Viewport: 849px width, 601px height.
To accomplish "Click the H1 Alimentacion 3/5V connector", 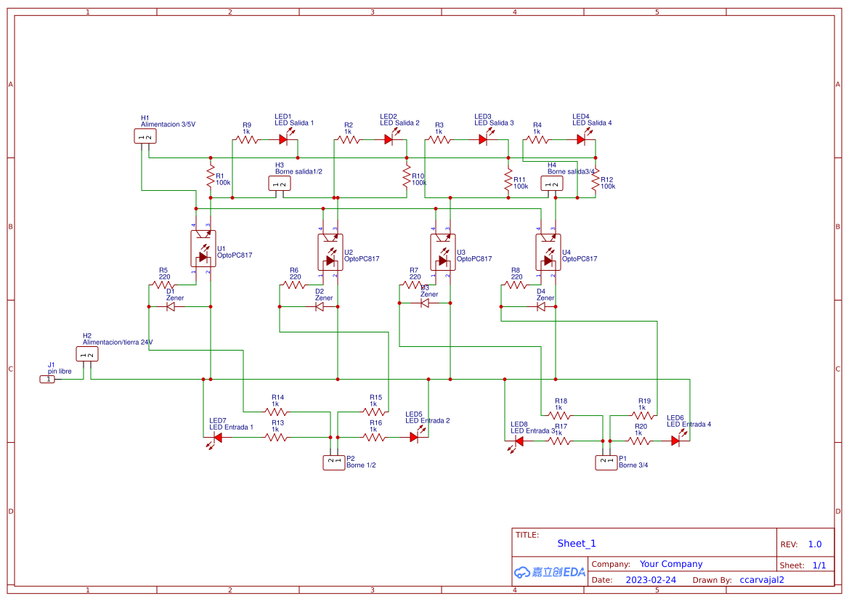I will [145, 136].
